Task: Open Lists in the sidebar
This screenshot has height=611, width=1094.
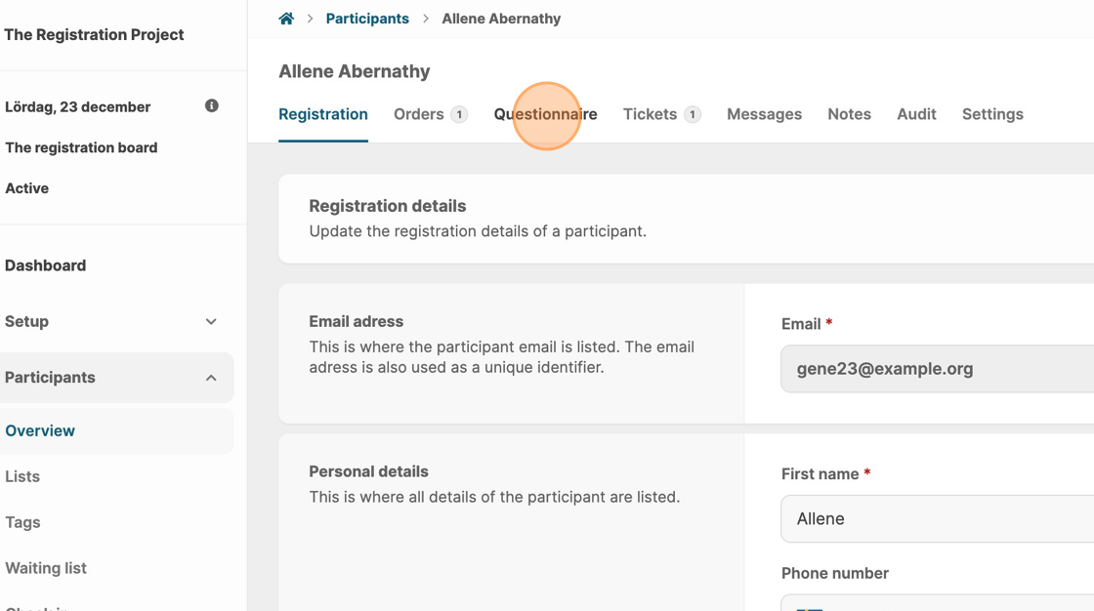Action: pyautogui.click(x=22, y=476)
